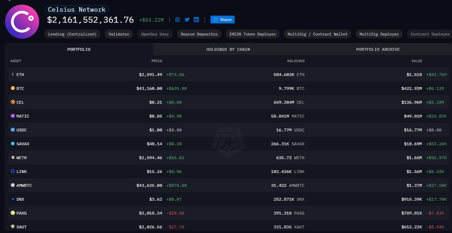This screenshot has height=233, width=452.
Task: Click the $1.51B ETH value cell
Action: click(414, 75)
